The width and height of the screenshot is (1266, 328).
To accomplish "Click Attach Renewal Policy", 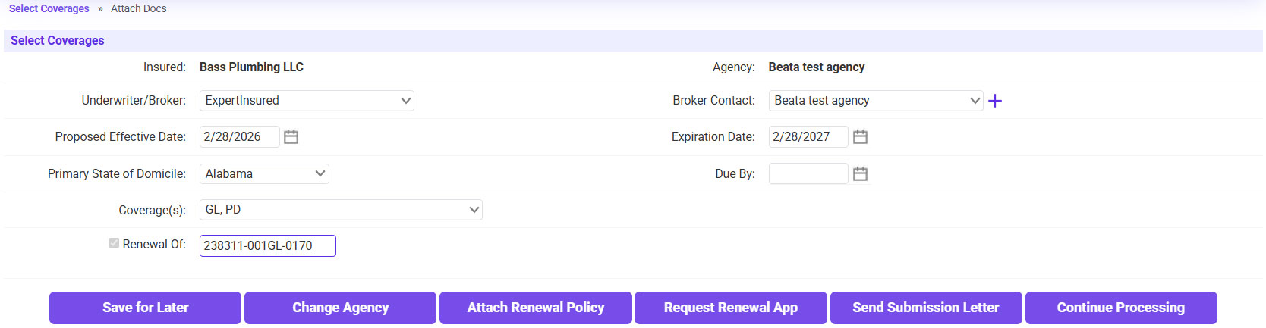I will click(535, 308).
